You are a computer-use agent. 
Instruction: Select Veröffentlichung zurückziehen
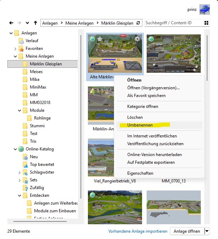[159, 144]
